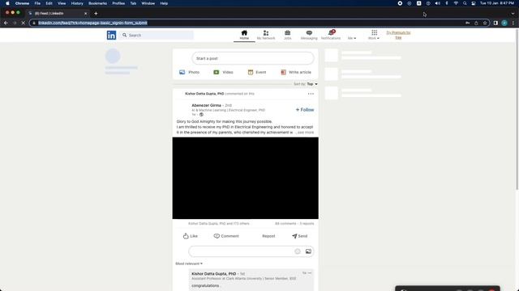This screenshot has width=519, height=291.
Task: Add a Photo to a post
Action: pyautogui.click(x=189, y=72)
